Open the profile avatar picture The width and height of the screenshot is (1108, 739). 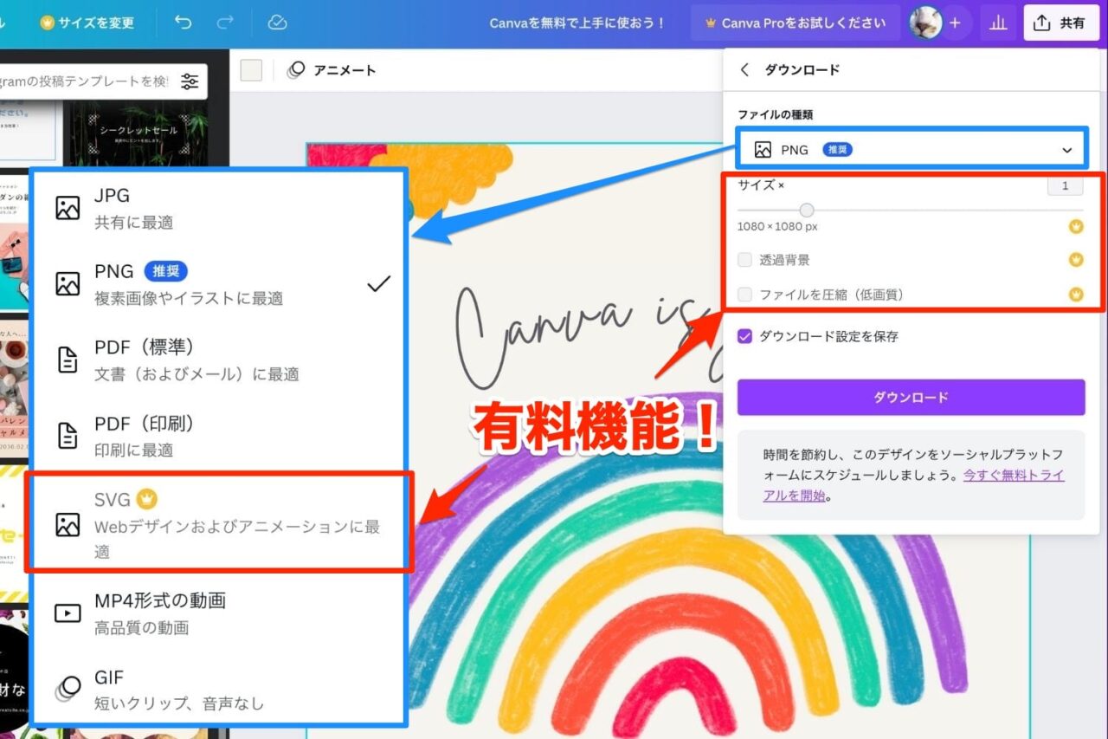click(925, 23)
